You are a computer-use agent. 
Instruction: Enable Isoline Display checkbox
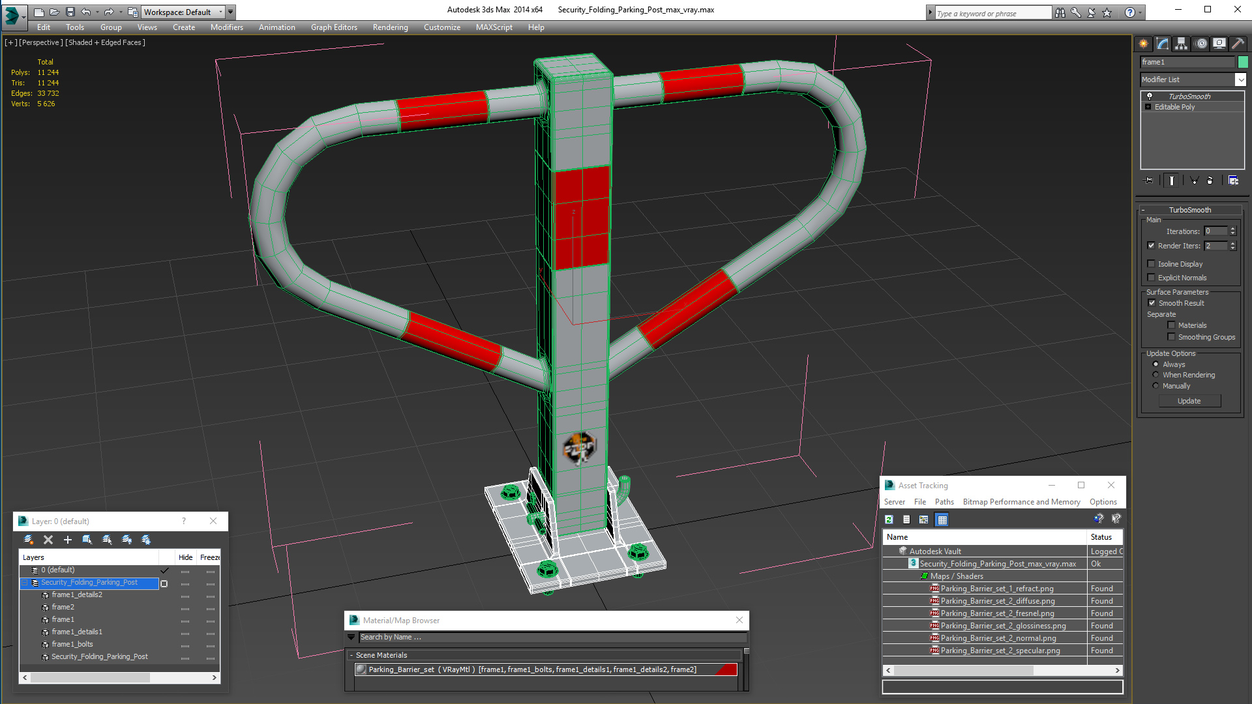click(1152, 264)
